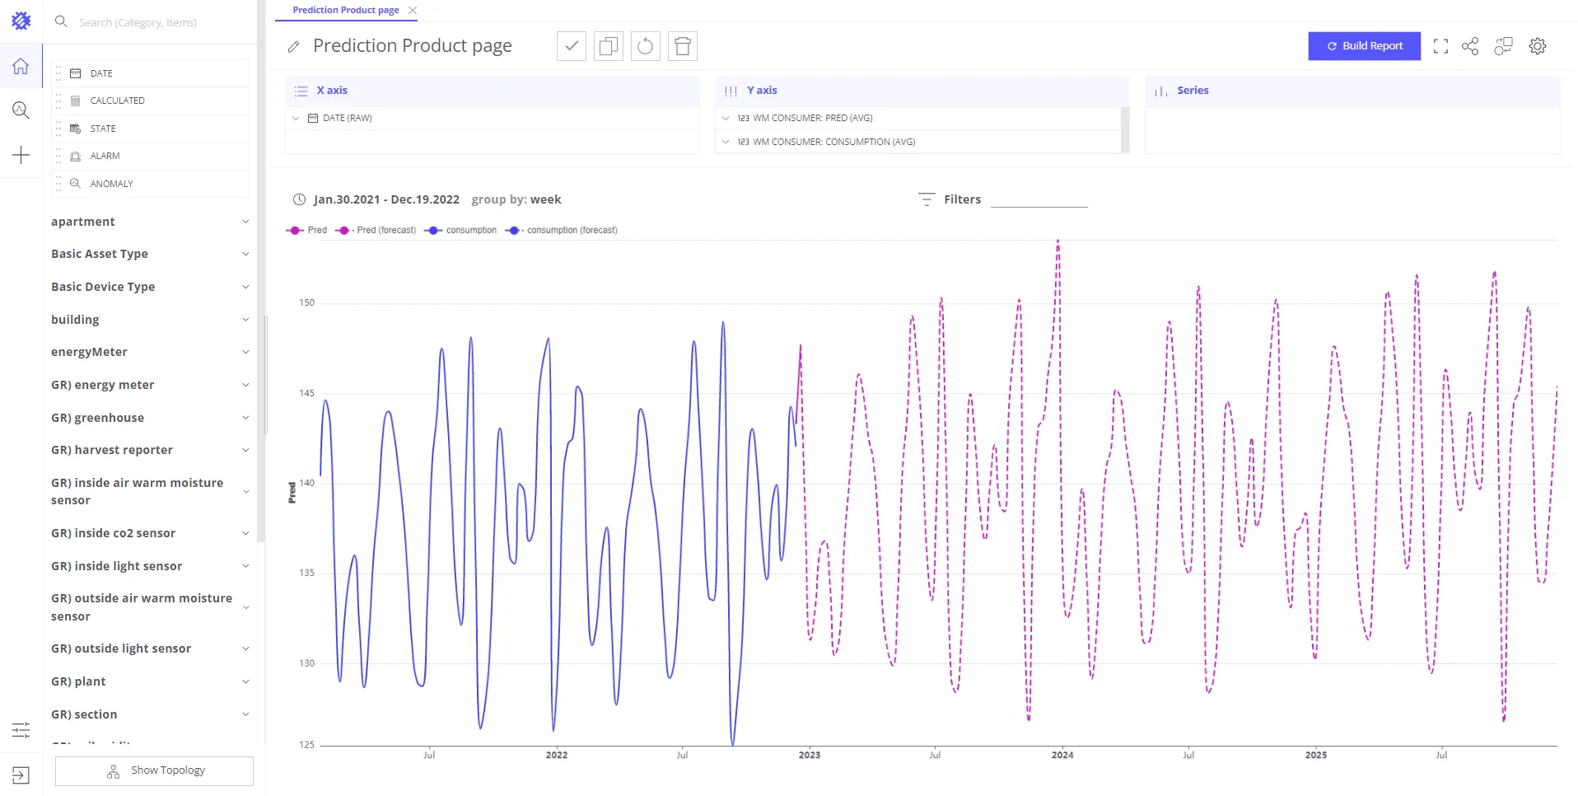
Task: Expand WM CONSUMER: PRED (AVG) item
Action: pyautogui.click(x=726, y=119)
